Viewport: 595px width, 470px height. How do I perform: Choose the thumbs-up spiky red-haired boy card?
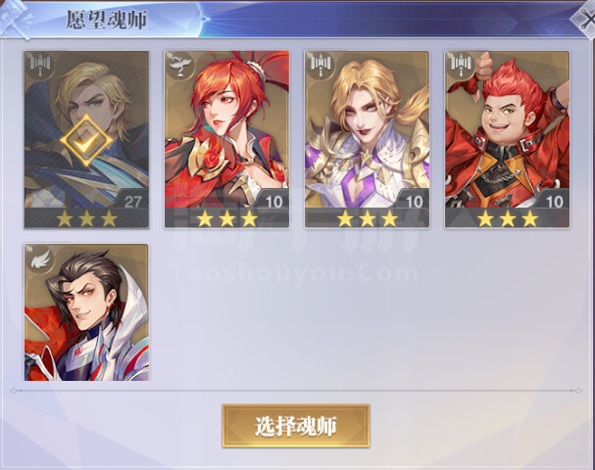pos(507,139)
